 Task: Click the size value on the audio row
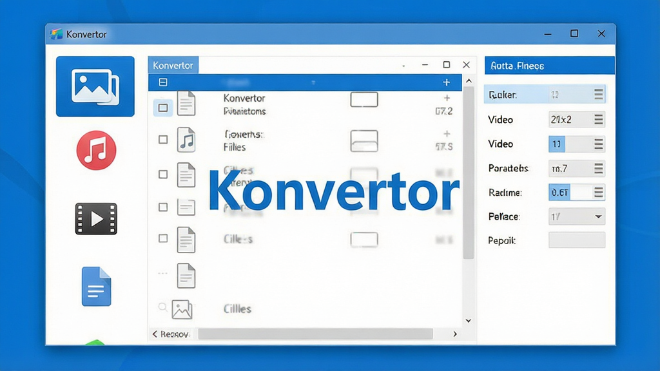(444, 147)
